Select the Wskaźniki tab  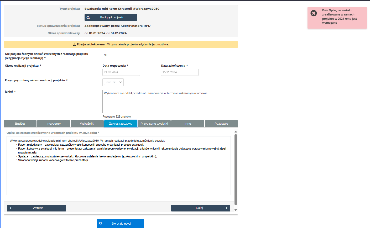pos(87,124)
